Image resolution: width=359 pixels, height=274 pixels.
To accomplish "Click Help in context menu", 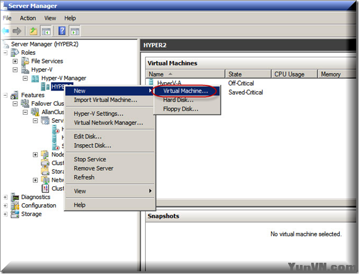I will [110, 205].
